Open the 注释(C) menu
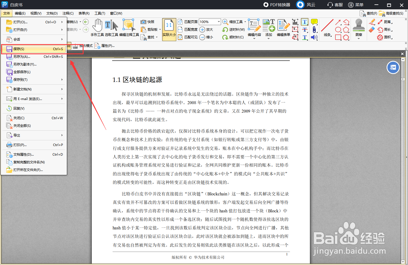This screenshot has width=408, height=265. click(x=68, y=13)
